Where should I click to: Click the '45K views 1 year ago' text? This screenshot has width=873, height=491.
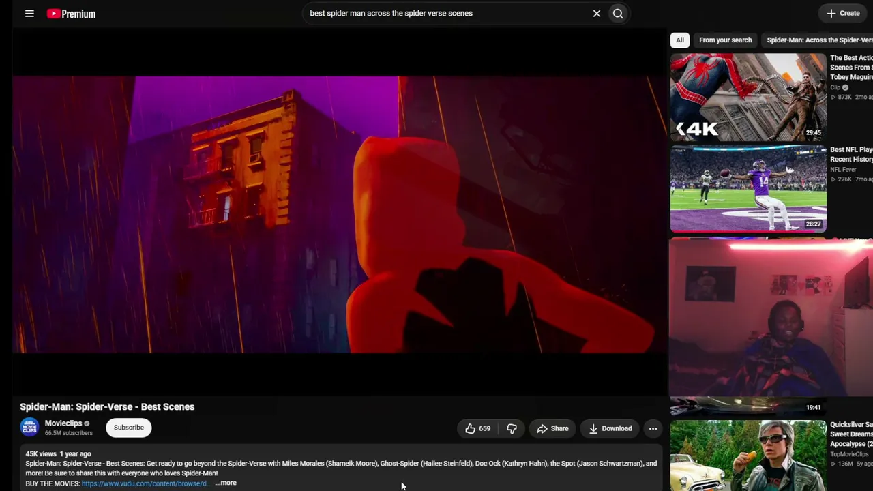(x=58, y=453)
